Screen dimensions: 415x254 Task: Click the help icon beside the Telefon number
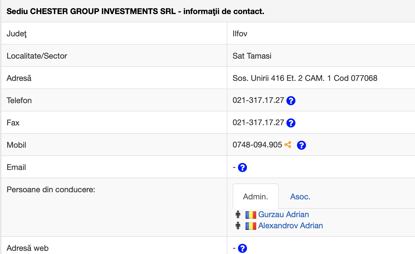(x=291, y=101)
